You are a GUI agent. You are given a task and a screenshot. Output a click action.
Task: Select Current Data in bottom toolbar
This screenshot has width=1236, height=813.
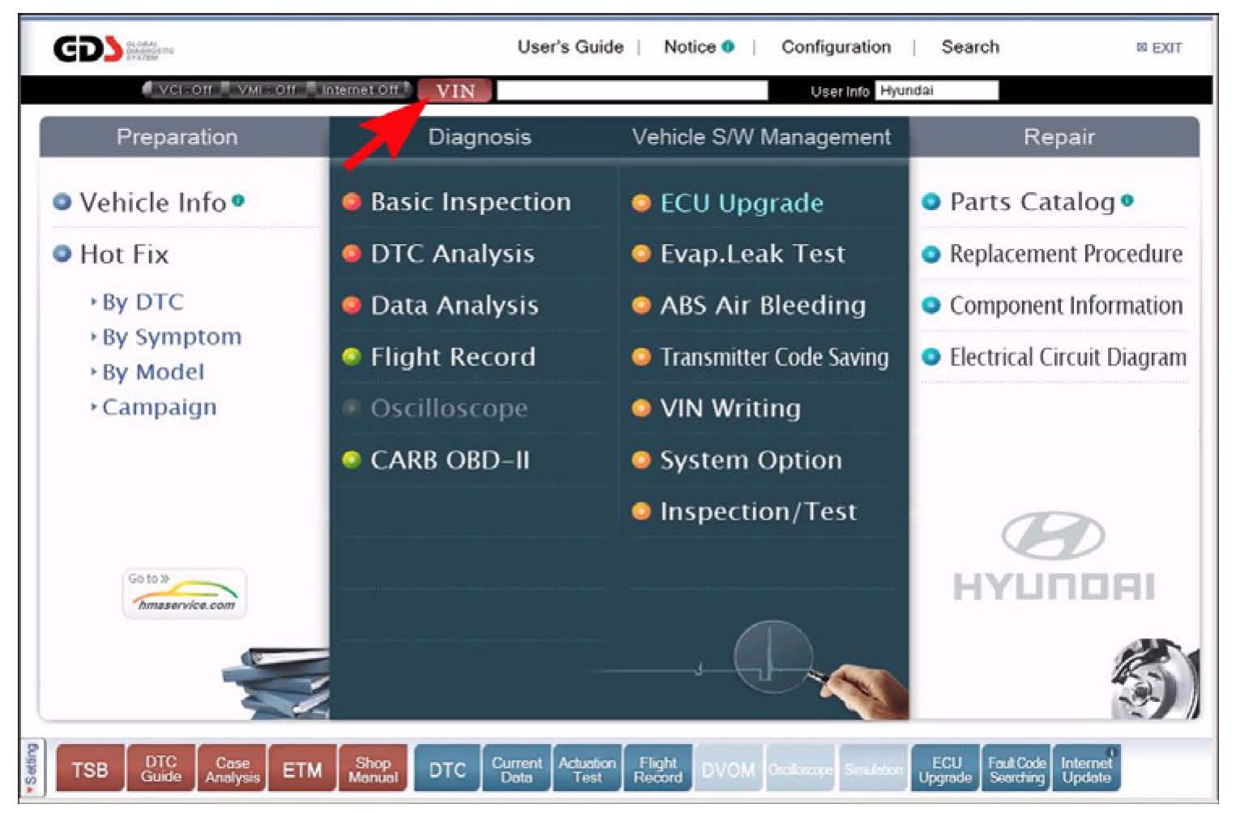click(516, 769)
